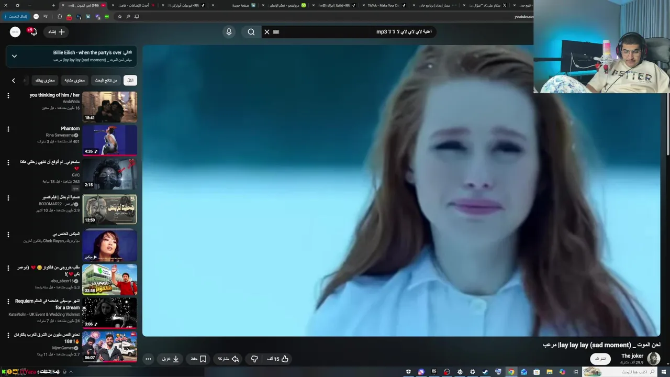
Task: Play the GVC 2:15 video thumbnail
Action: coord(109,174)
